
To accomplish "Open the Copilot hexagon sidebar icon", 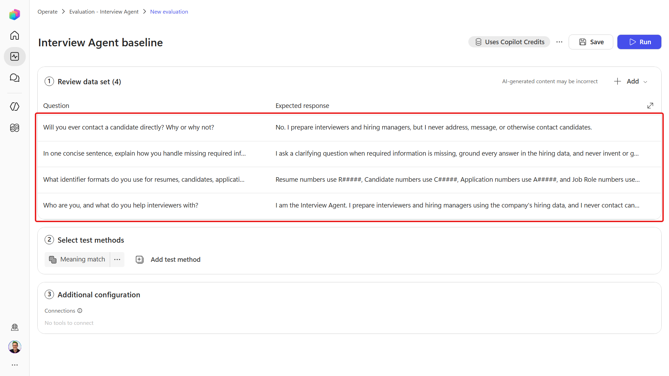I will pyautogui.click(x=15, y=107).
